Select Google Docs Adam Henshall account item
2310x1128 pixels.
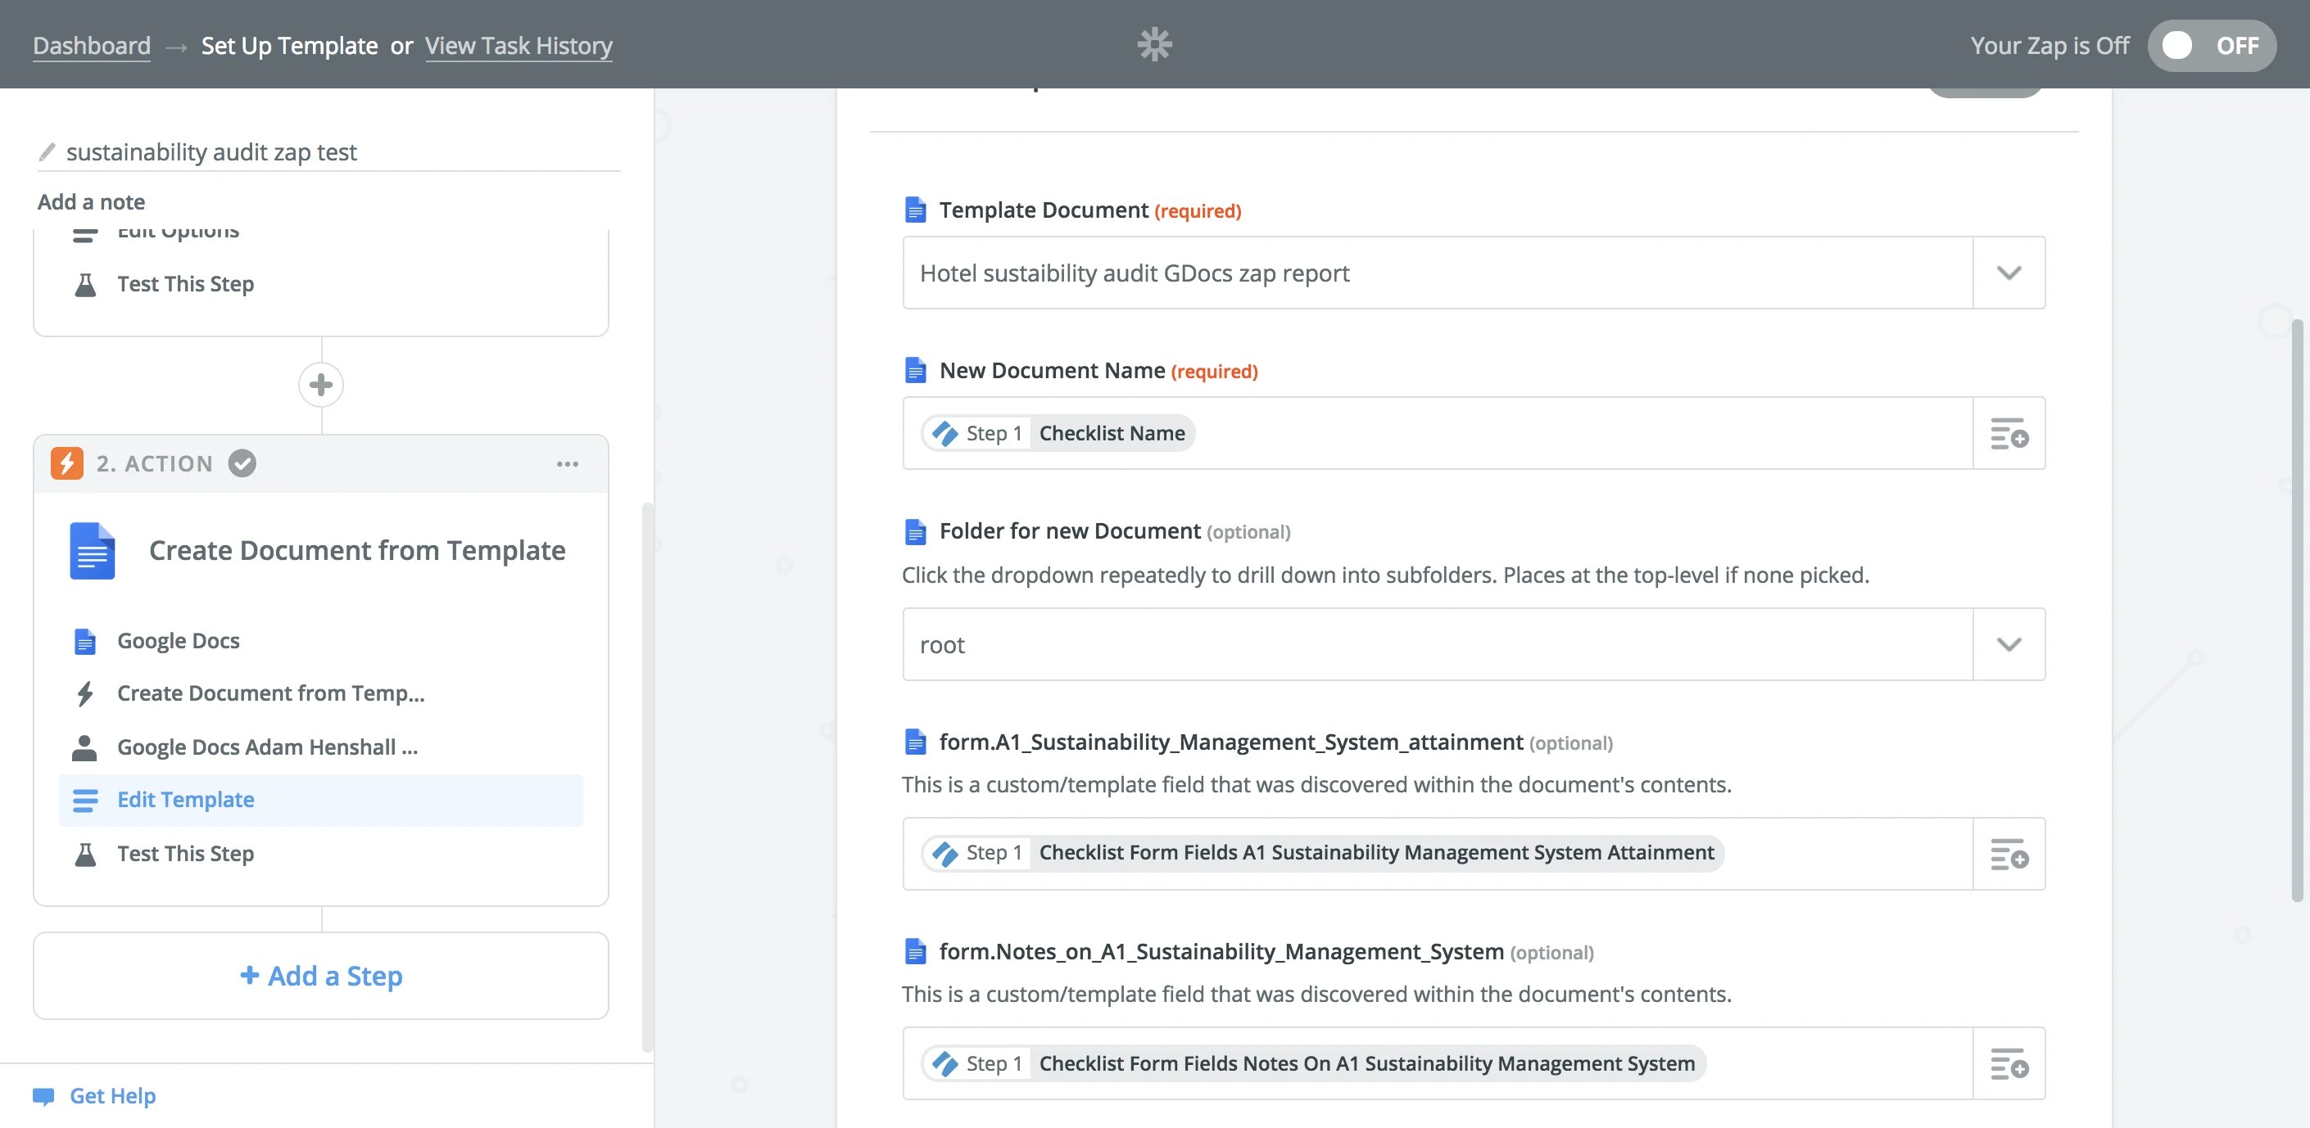coord(267,747)
